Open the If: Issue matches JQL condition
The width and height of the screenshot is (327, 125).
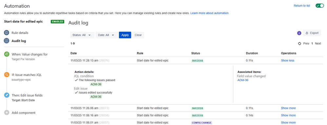click(x=27, y=75)
